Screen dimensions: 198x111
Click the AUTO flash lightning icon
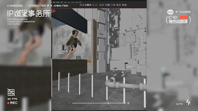[188, 102]
